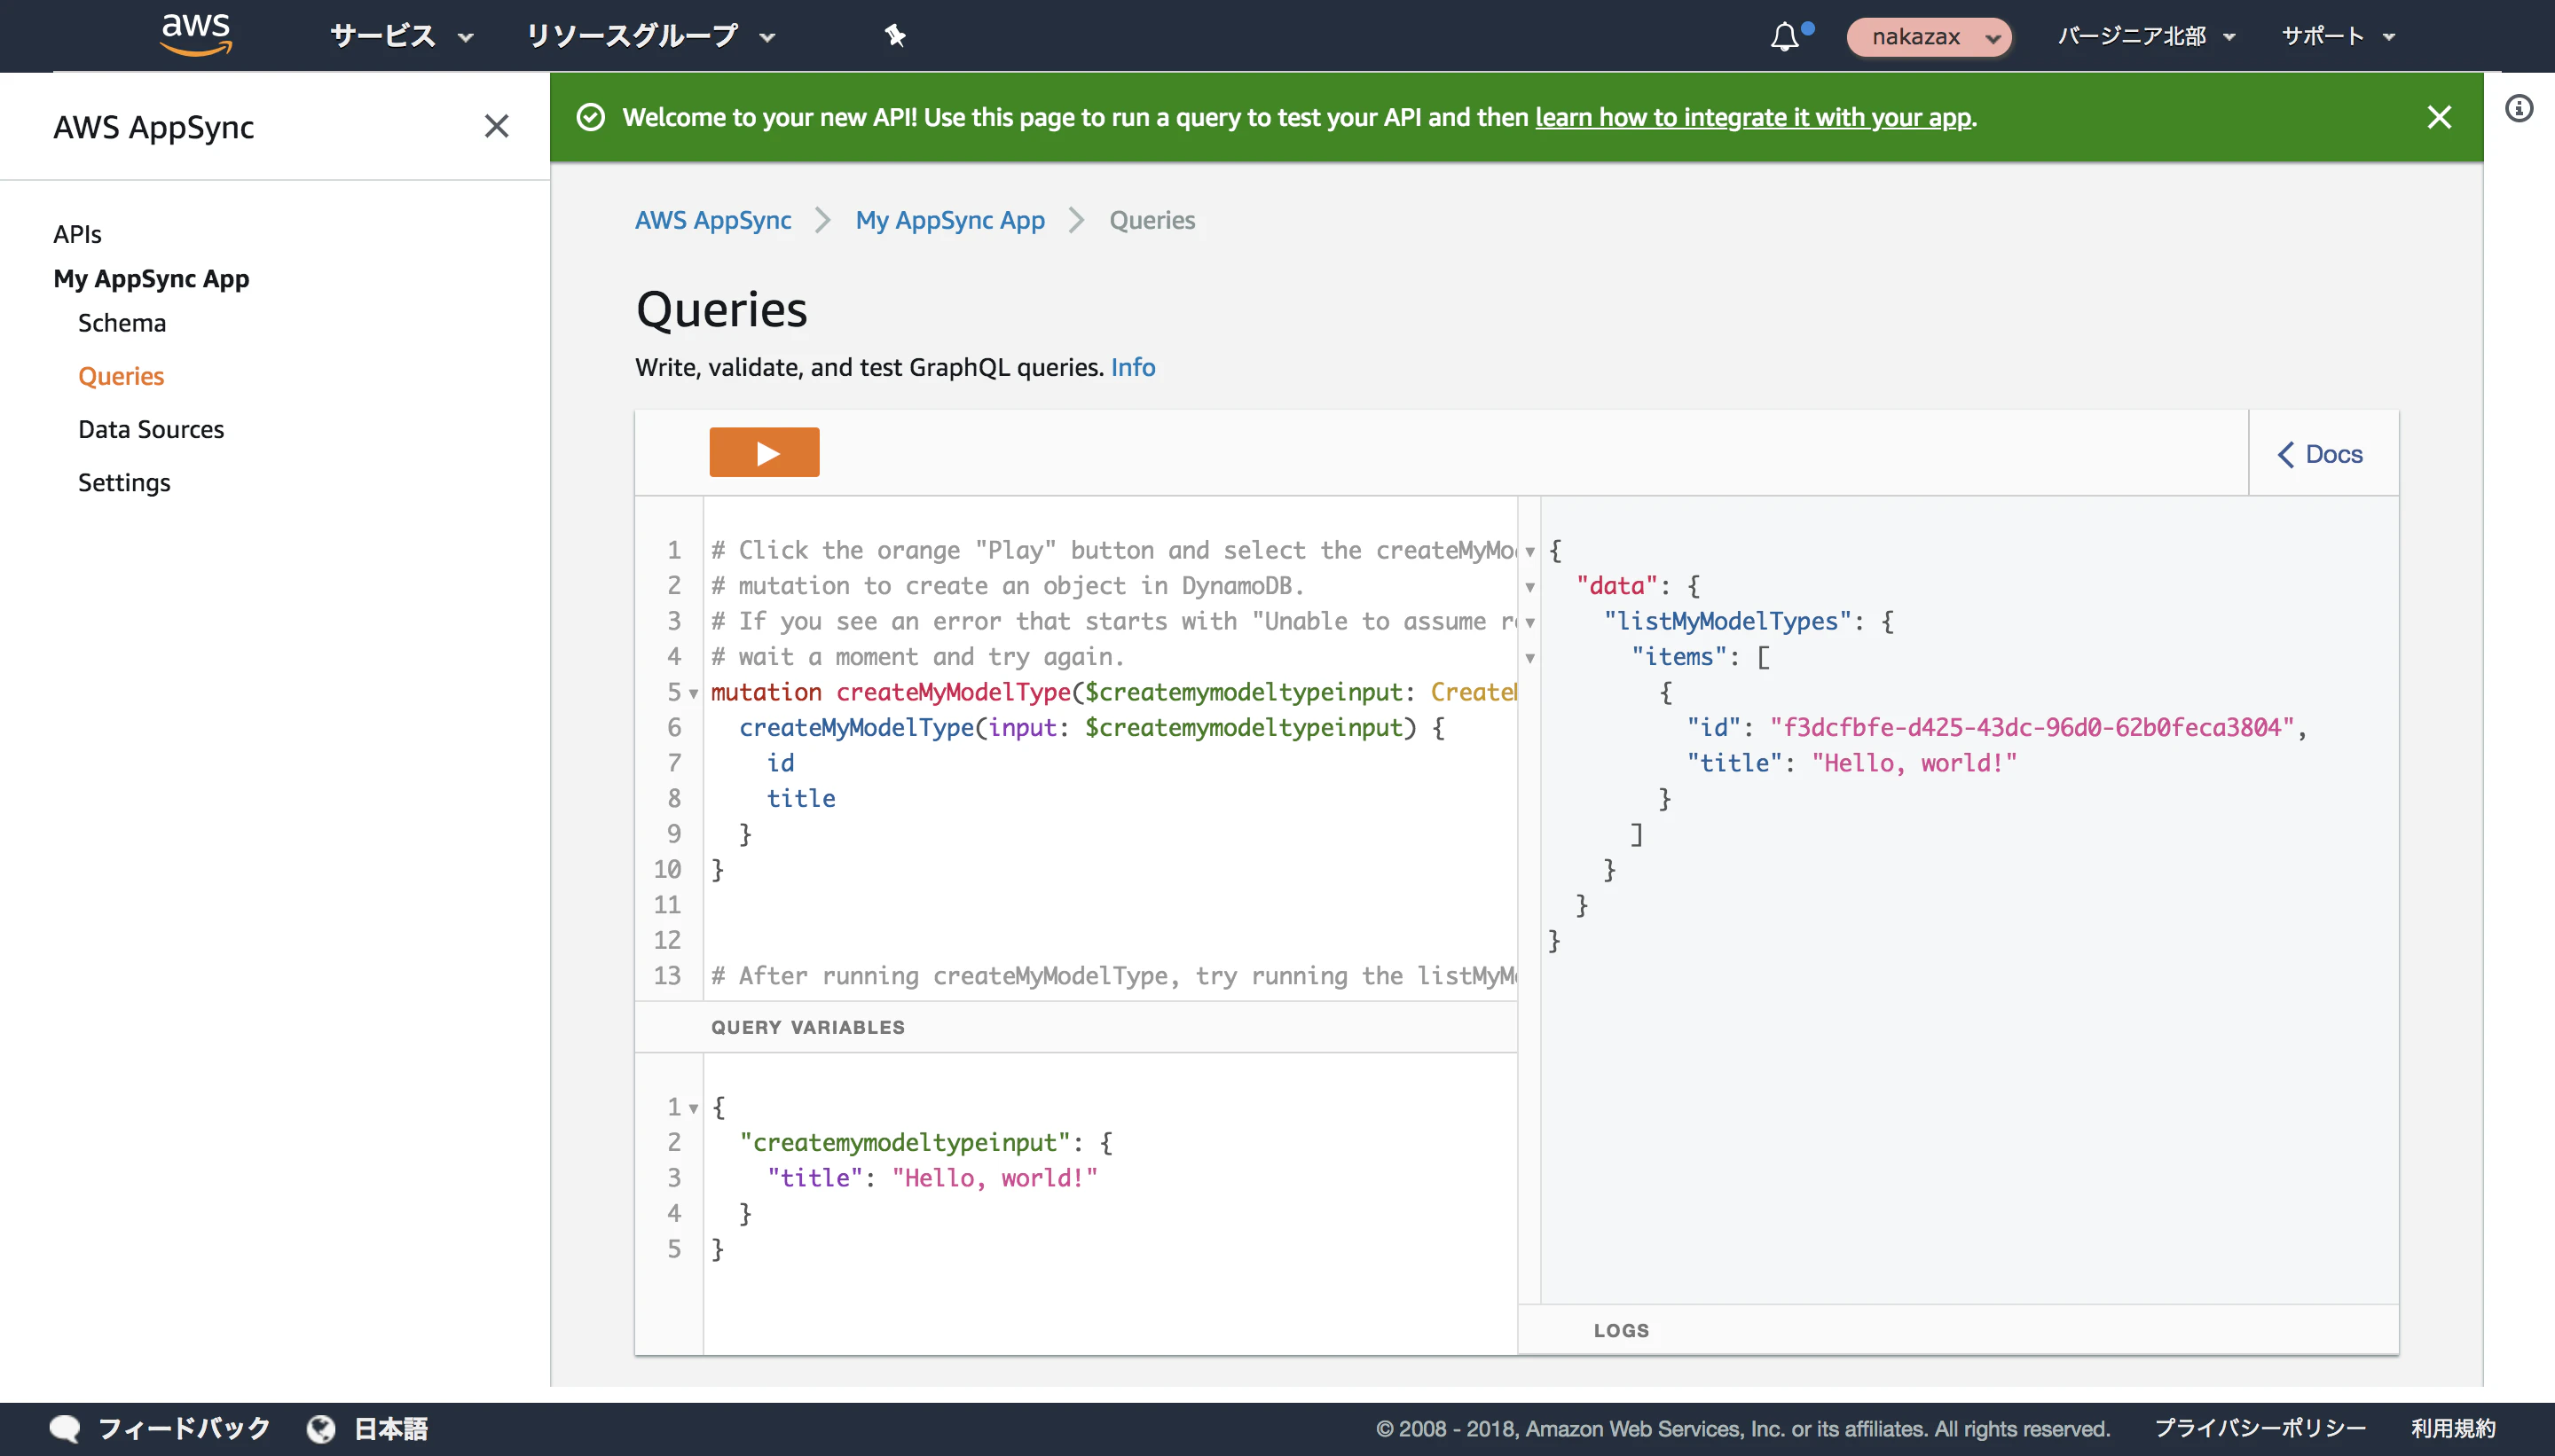2555x1456 pixels.
Task: Click the id value in results pane
Action: [x=2032, y=728]
